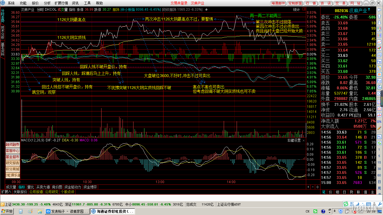
Task: Open the 功能 menu
Action: coord(23,3)
